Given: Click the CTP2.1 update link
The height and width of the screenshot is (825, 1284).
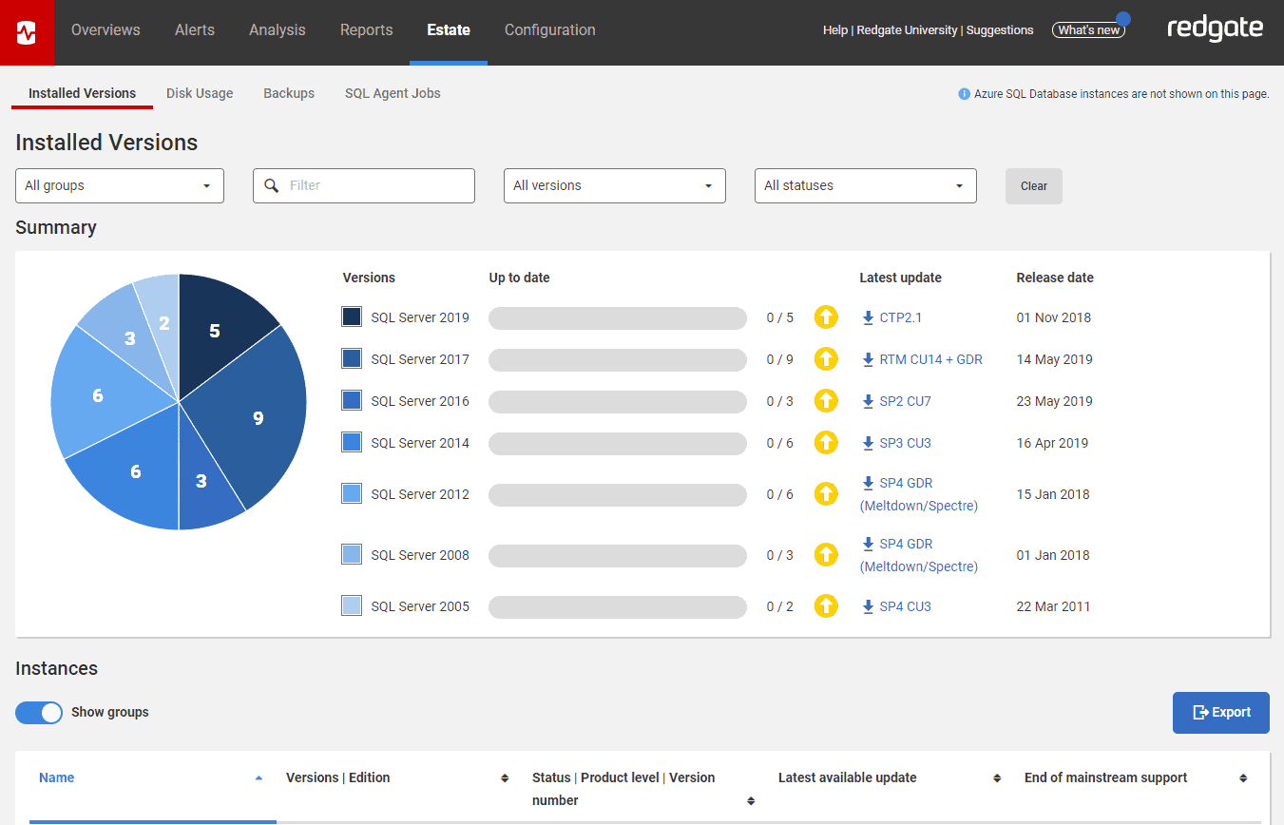Looking at the screenshot, I should (901, 317).
